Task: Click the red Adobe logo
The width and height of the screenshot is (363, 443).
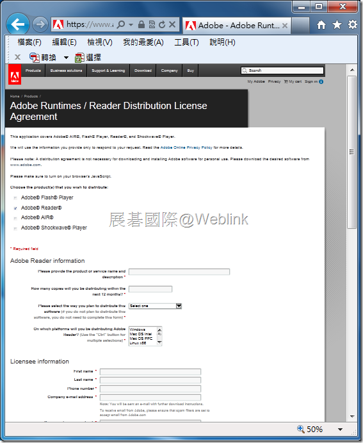Action: tap(15, 74)
